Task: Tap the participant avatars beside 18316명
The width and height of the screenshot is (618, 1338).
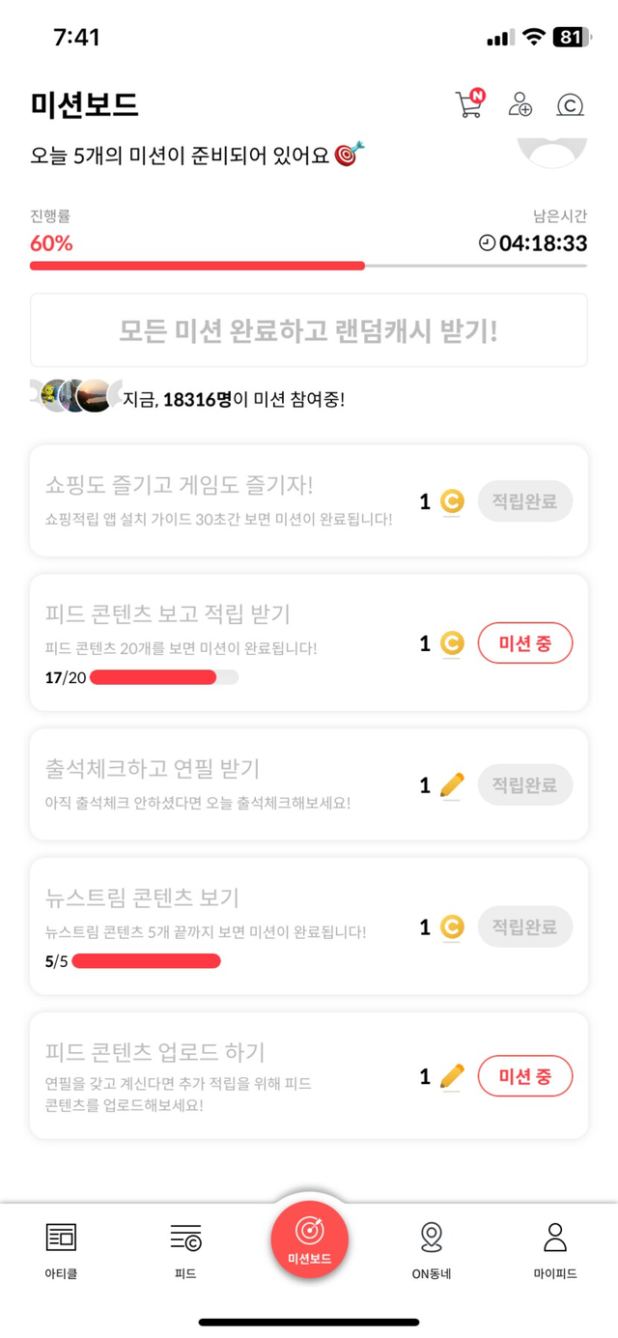Action: (75, 396)
